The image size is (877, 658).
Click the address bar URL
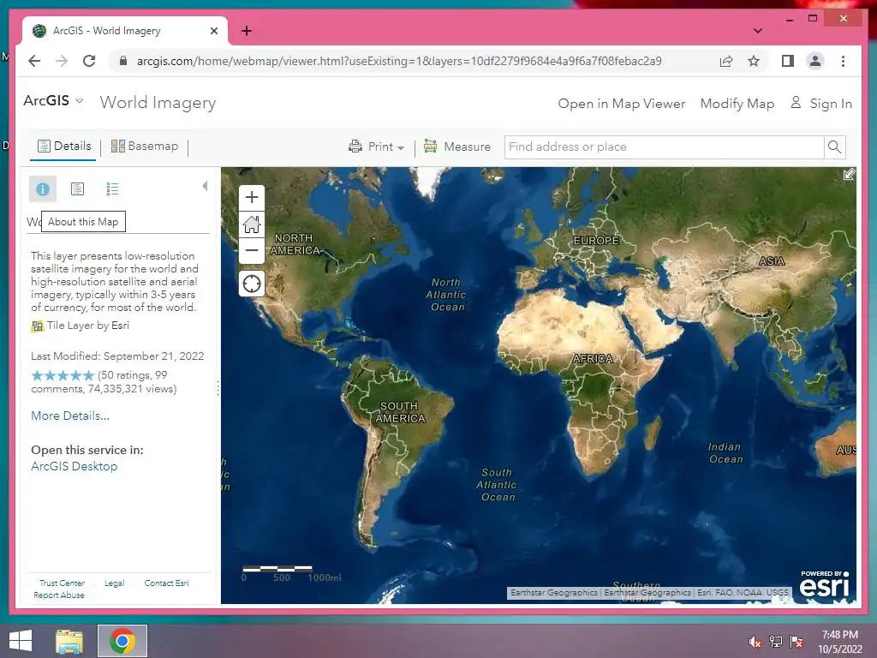pos(399,61)
